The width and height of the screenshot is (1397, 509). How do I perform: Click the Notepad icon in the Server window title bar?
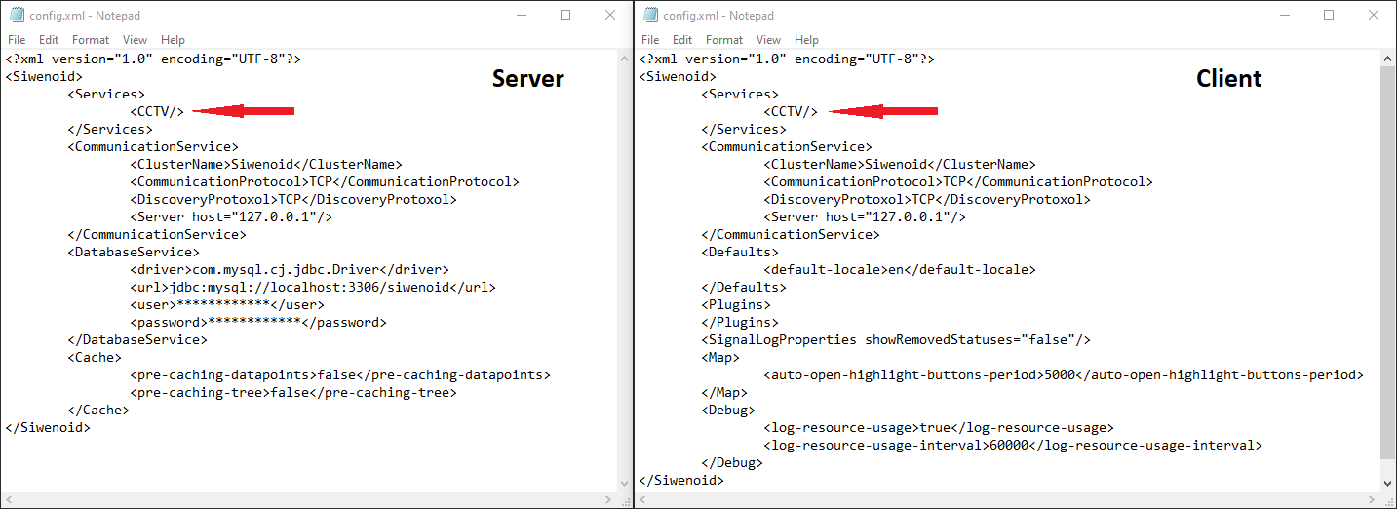click(17, 15)
